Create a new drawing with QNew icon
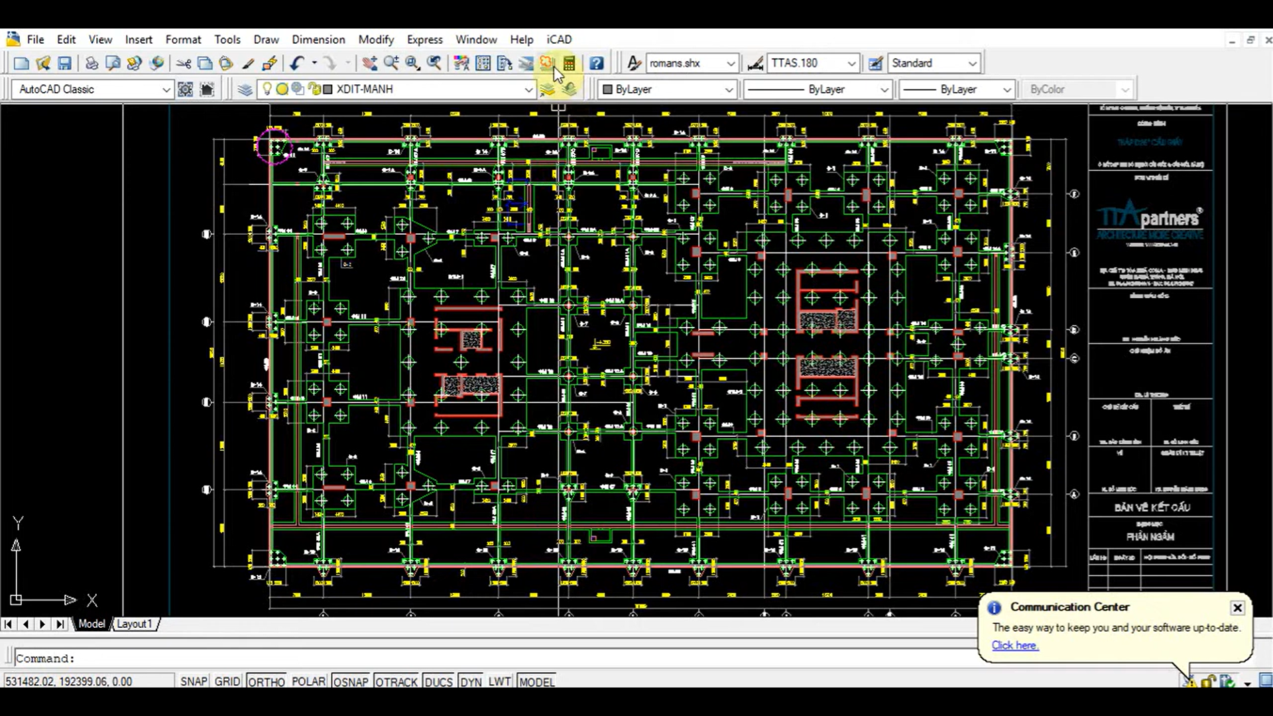The image size is (1273, 716). (x=21, y=64)
